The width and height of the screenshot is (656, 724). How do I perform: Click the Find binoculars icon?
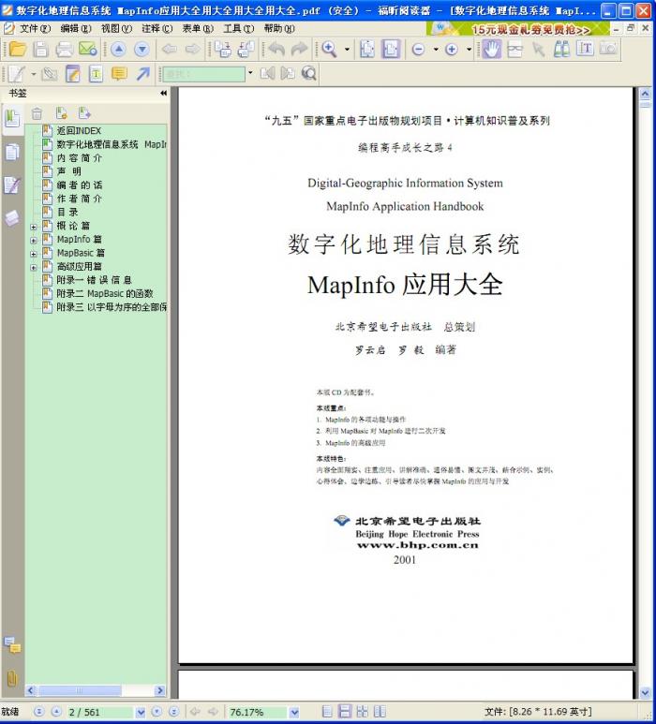click(562, 50)
